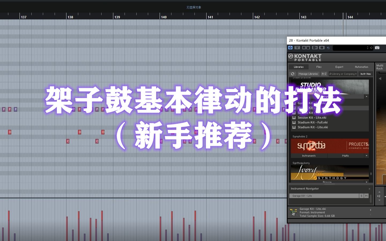This screenshot has width=386, height=241.
Task: Click bar 138 on the ruler
Action: [70, 17]
